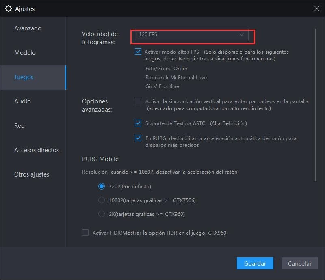Click the dropdown chevron next to 120 FPS

(241, 35)
